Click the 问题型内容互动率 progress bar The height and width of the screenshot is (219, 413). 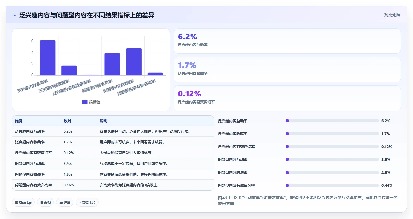pyautogui.click(x=332, y=159)
